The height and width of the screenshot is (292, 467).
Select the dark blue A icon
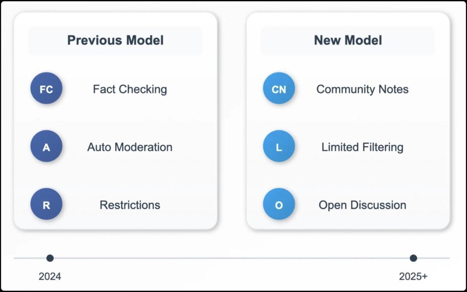46,146
